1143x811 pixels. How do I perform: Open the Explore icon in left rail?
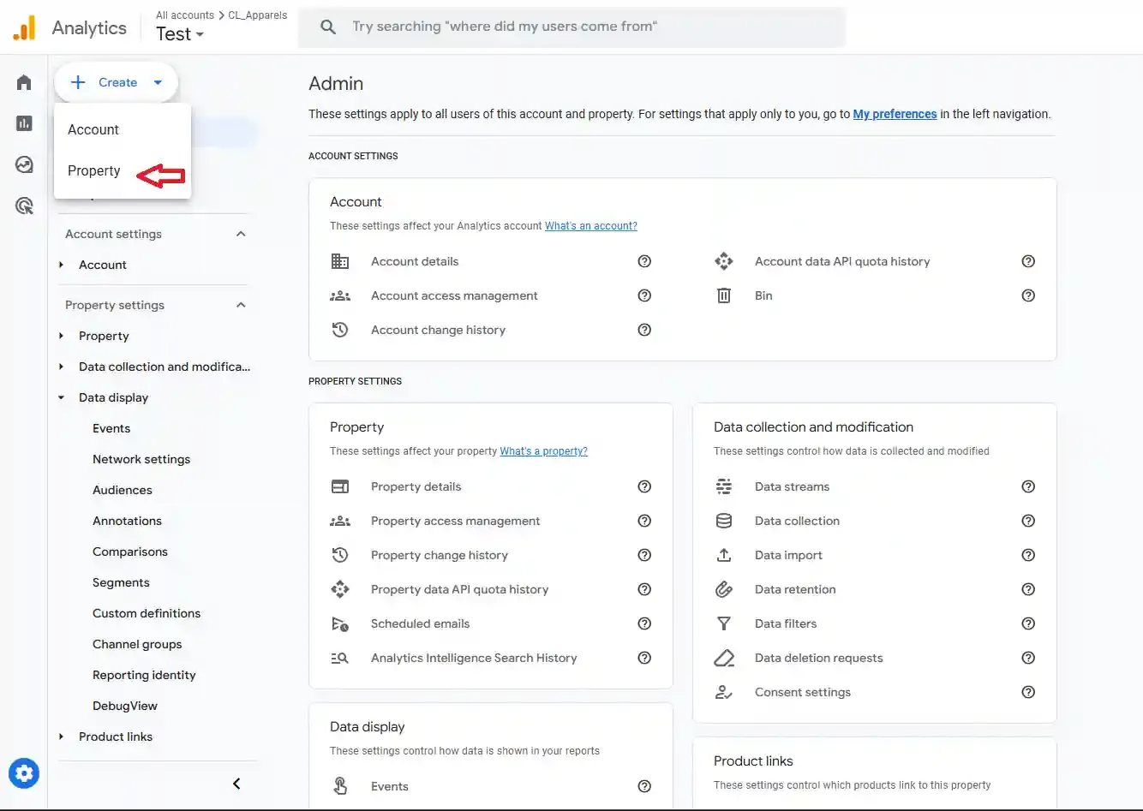pos(24,164)
